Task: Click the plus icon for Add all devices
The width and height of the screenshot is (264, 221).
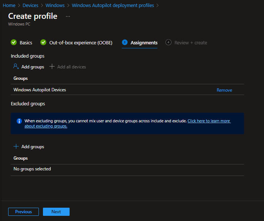Action: [52, 67]
